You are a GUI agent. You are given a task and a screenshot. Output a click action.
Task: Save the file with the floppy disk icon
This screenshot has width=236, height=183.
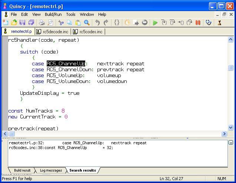[22, 23]
